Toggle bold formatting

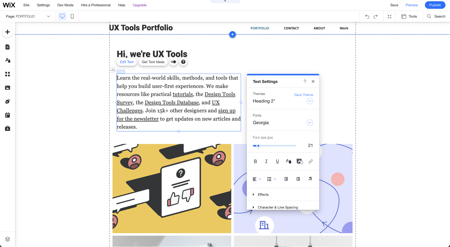click(256, 161)
